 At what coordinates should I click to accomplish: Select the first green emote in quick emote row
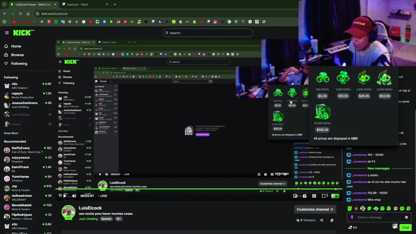pos(350,209)
